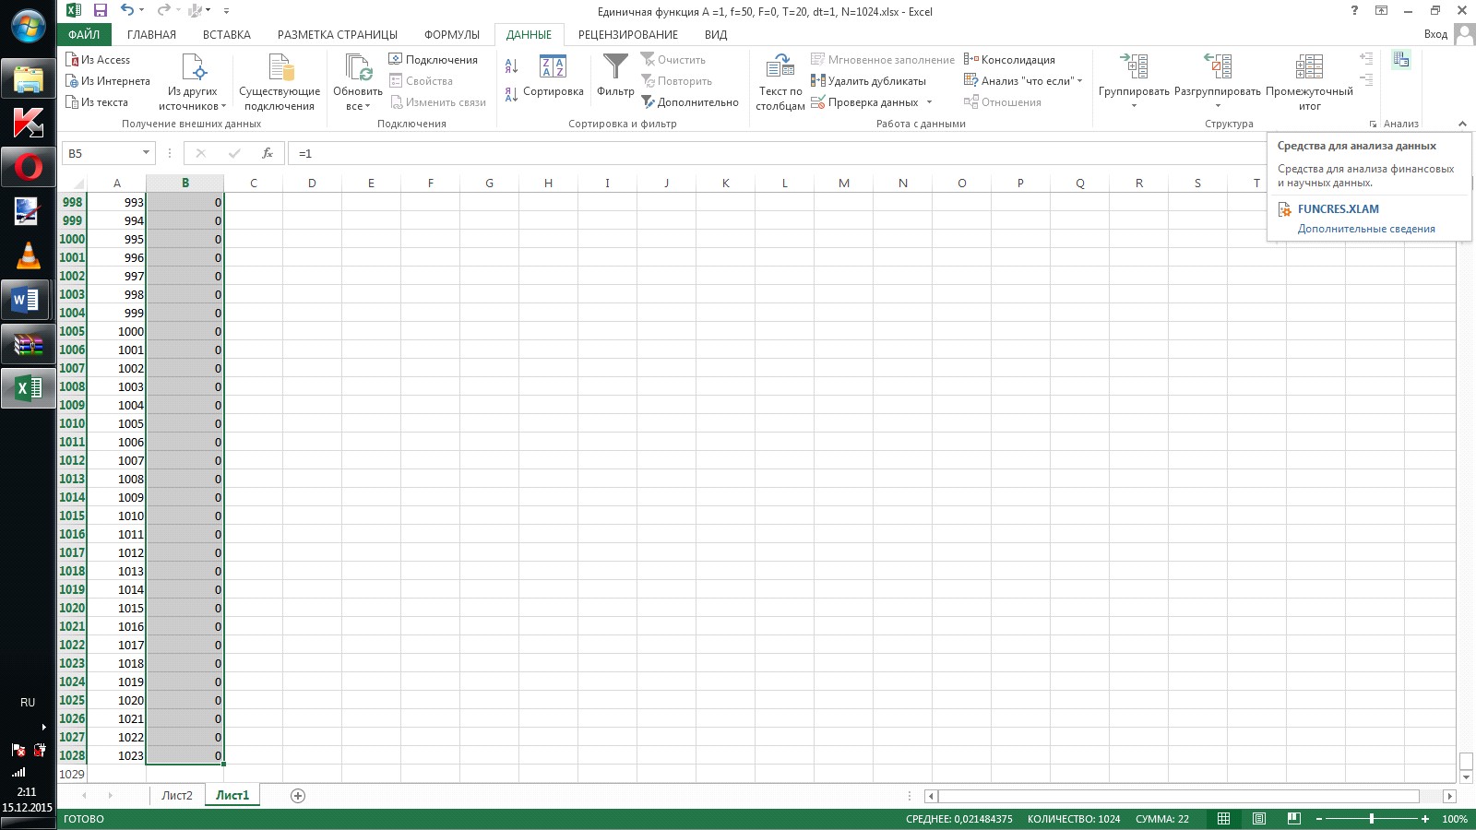Image resolution: width=1476 pixels, height=830 pixels.
Task: Expand Data Validation dropdown arrow
Action: coord(929,102)
